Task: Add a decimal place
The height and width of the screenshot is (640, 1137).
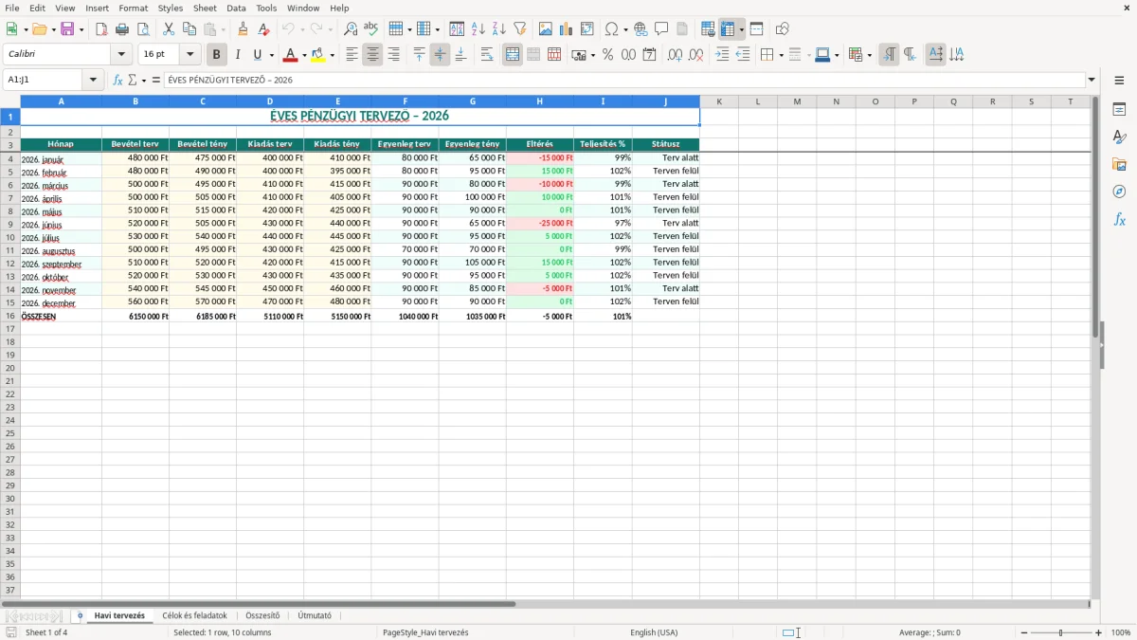Action: click(675, 55)
